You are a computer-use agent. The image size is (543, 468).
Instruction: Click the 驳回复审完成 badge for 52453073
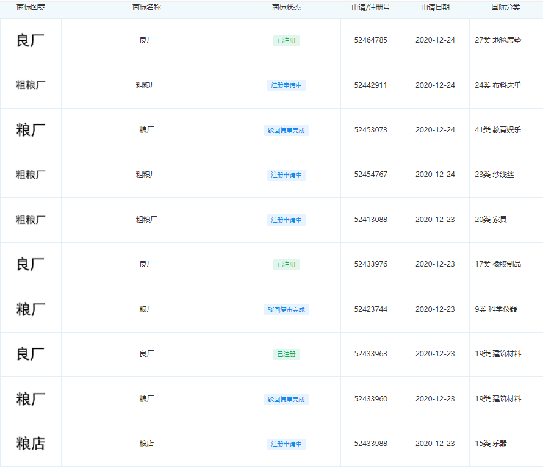tap(286, 131)
